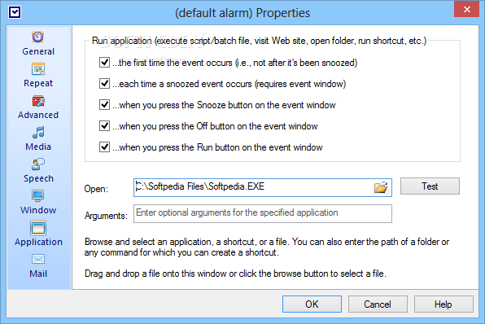Click the title bar checkmark app icon

click(x=15, y=12)
